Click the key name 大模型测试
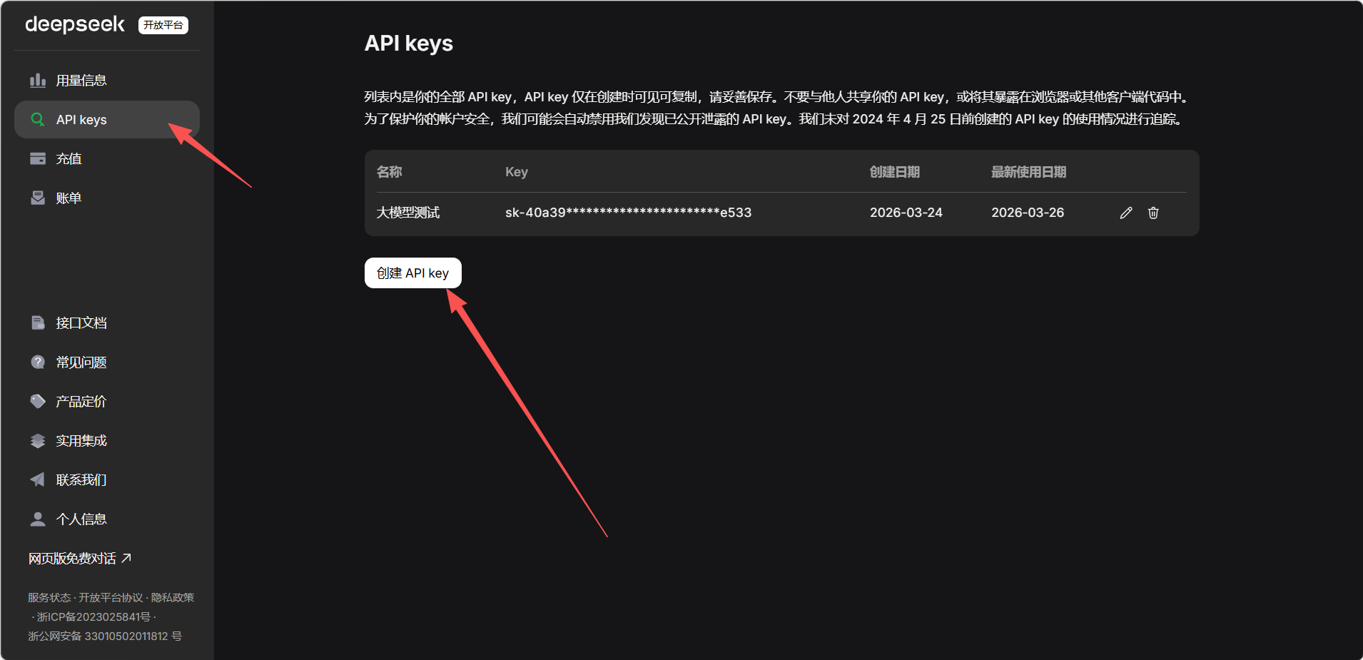The width and height of the screenshot is (1363, 660). pos(408,213)
